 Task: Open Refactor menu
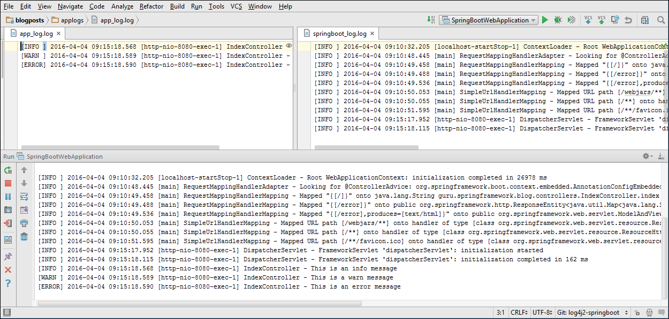pyautogui.click(x=151, y=6)
